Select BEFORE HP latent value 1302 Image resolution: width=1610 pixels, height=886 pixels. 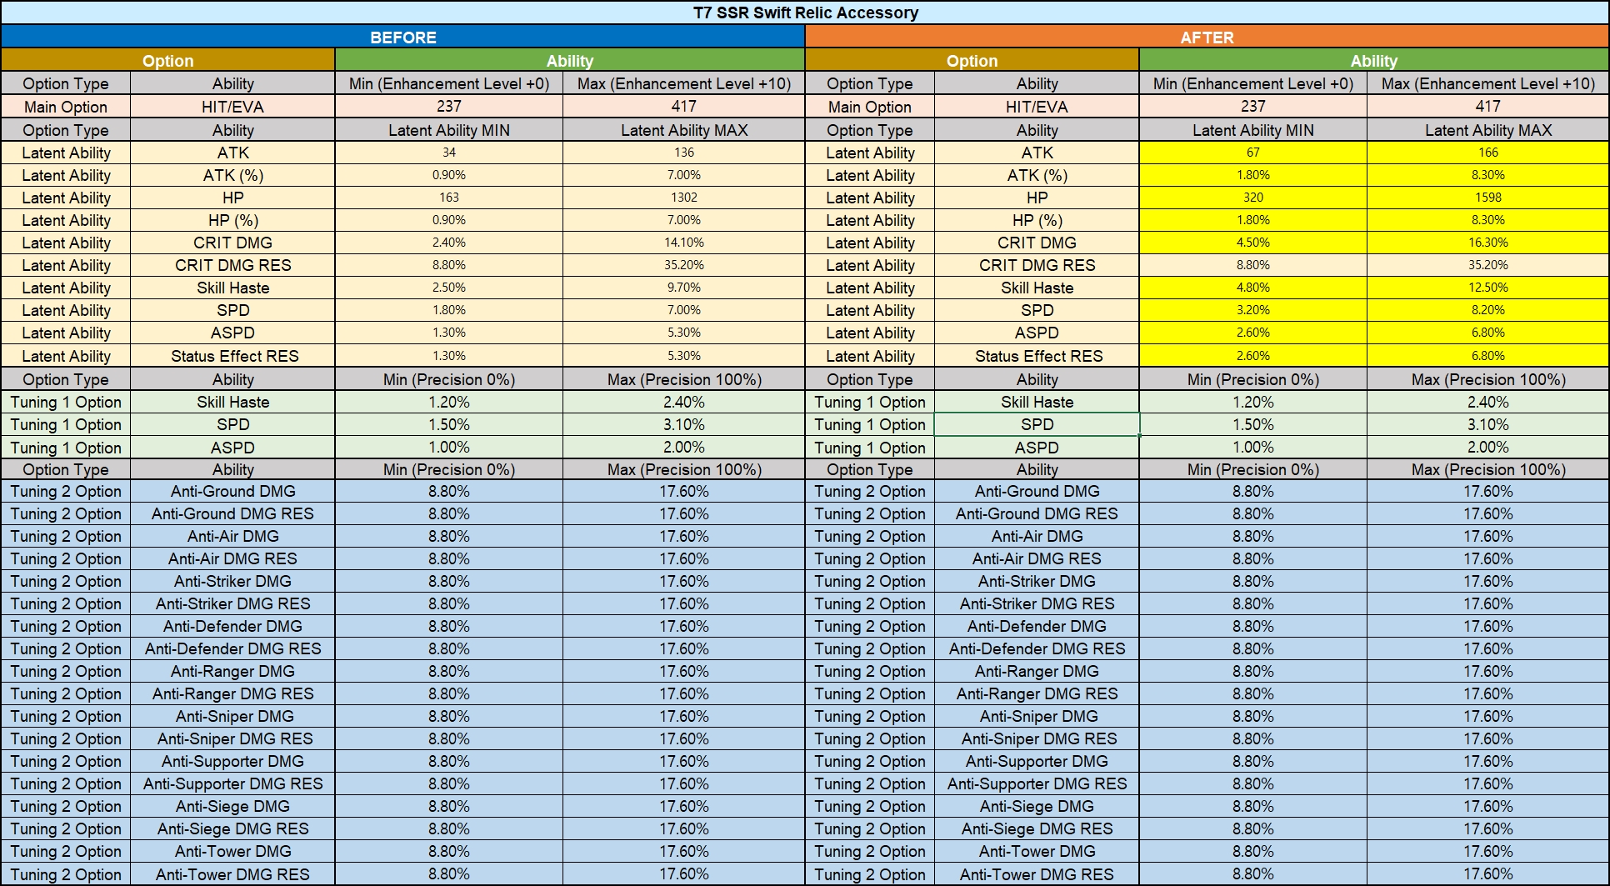(683, 198)
